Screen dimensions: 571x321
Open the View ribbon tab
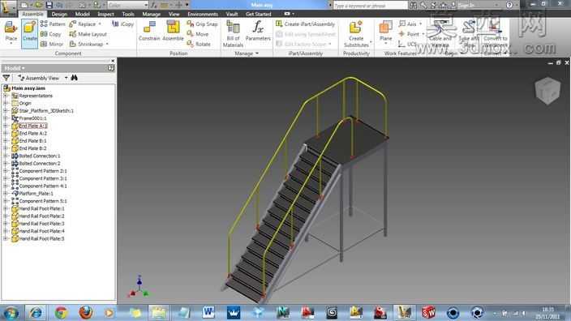[x=174, y=15]
